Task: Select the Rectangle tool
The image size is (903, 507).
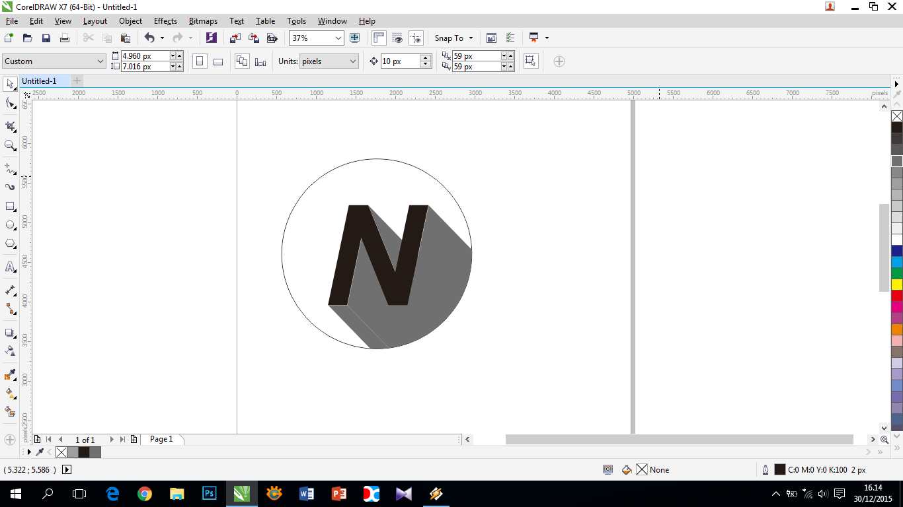Action: 10,206
